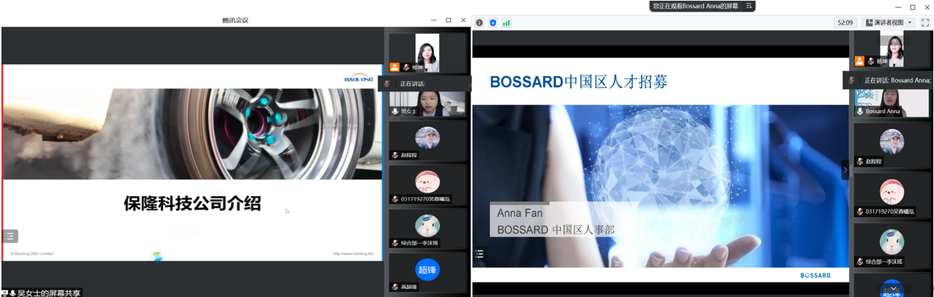
Task: Click muted mic icon beside 赵程程 in right window
Action: click(860, 162)
